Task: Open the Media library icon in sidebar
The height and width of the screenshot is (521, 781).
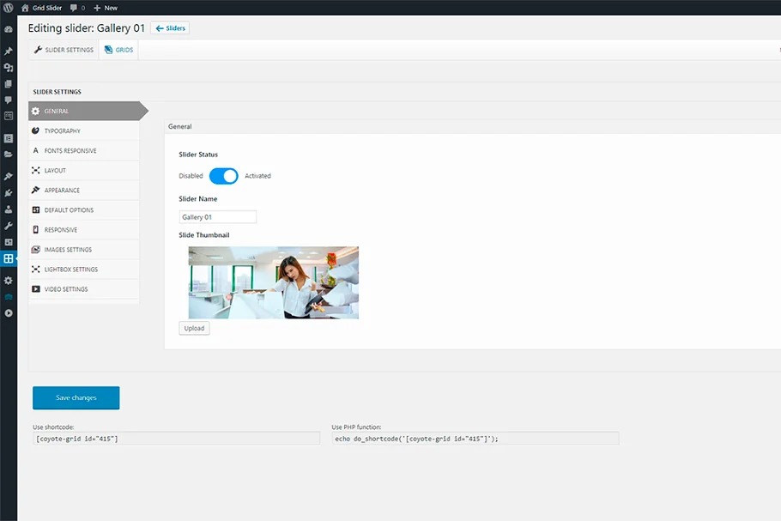Action: 9,68
